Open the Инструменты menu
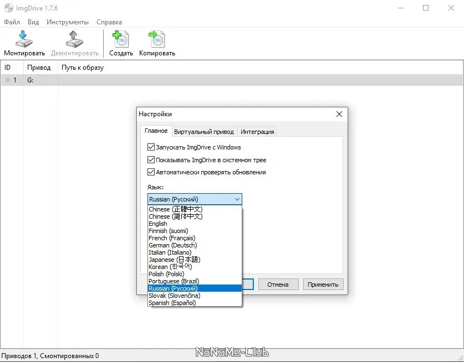 [68, 22]
